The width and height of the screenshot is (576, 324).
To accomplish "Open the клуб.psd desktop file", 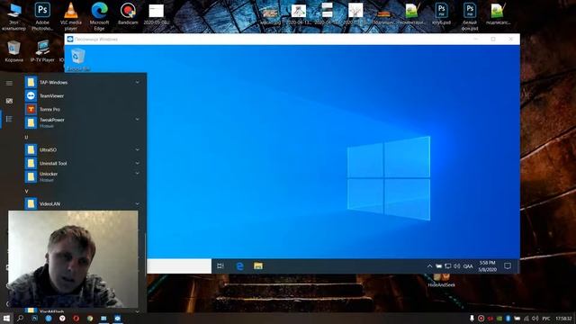I will click(441, 14).
